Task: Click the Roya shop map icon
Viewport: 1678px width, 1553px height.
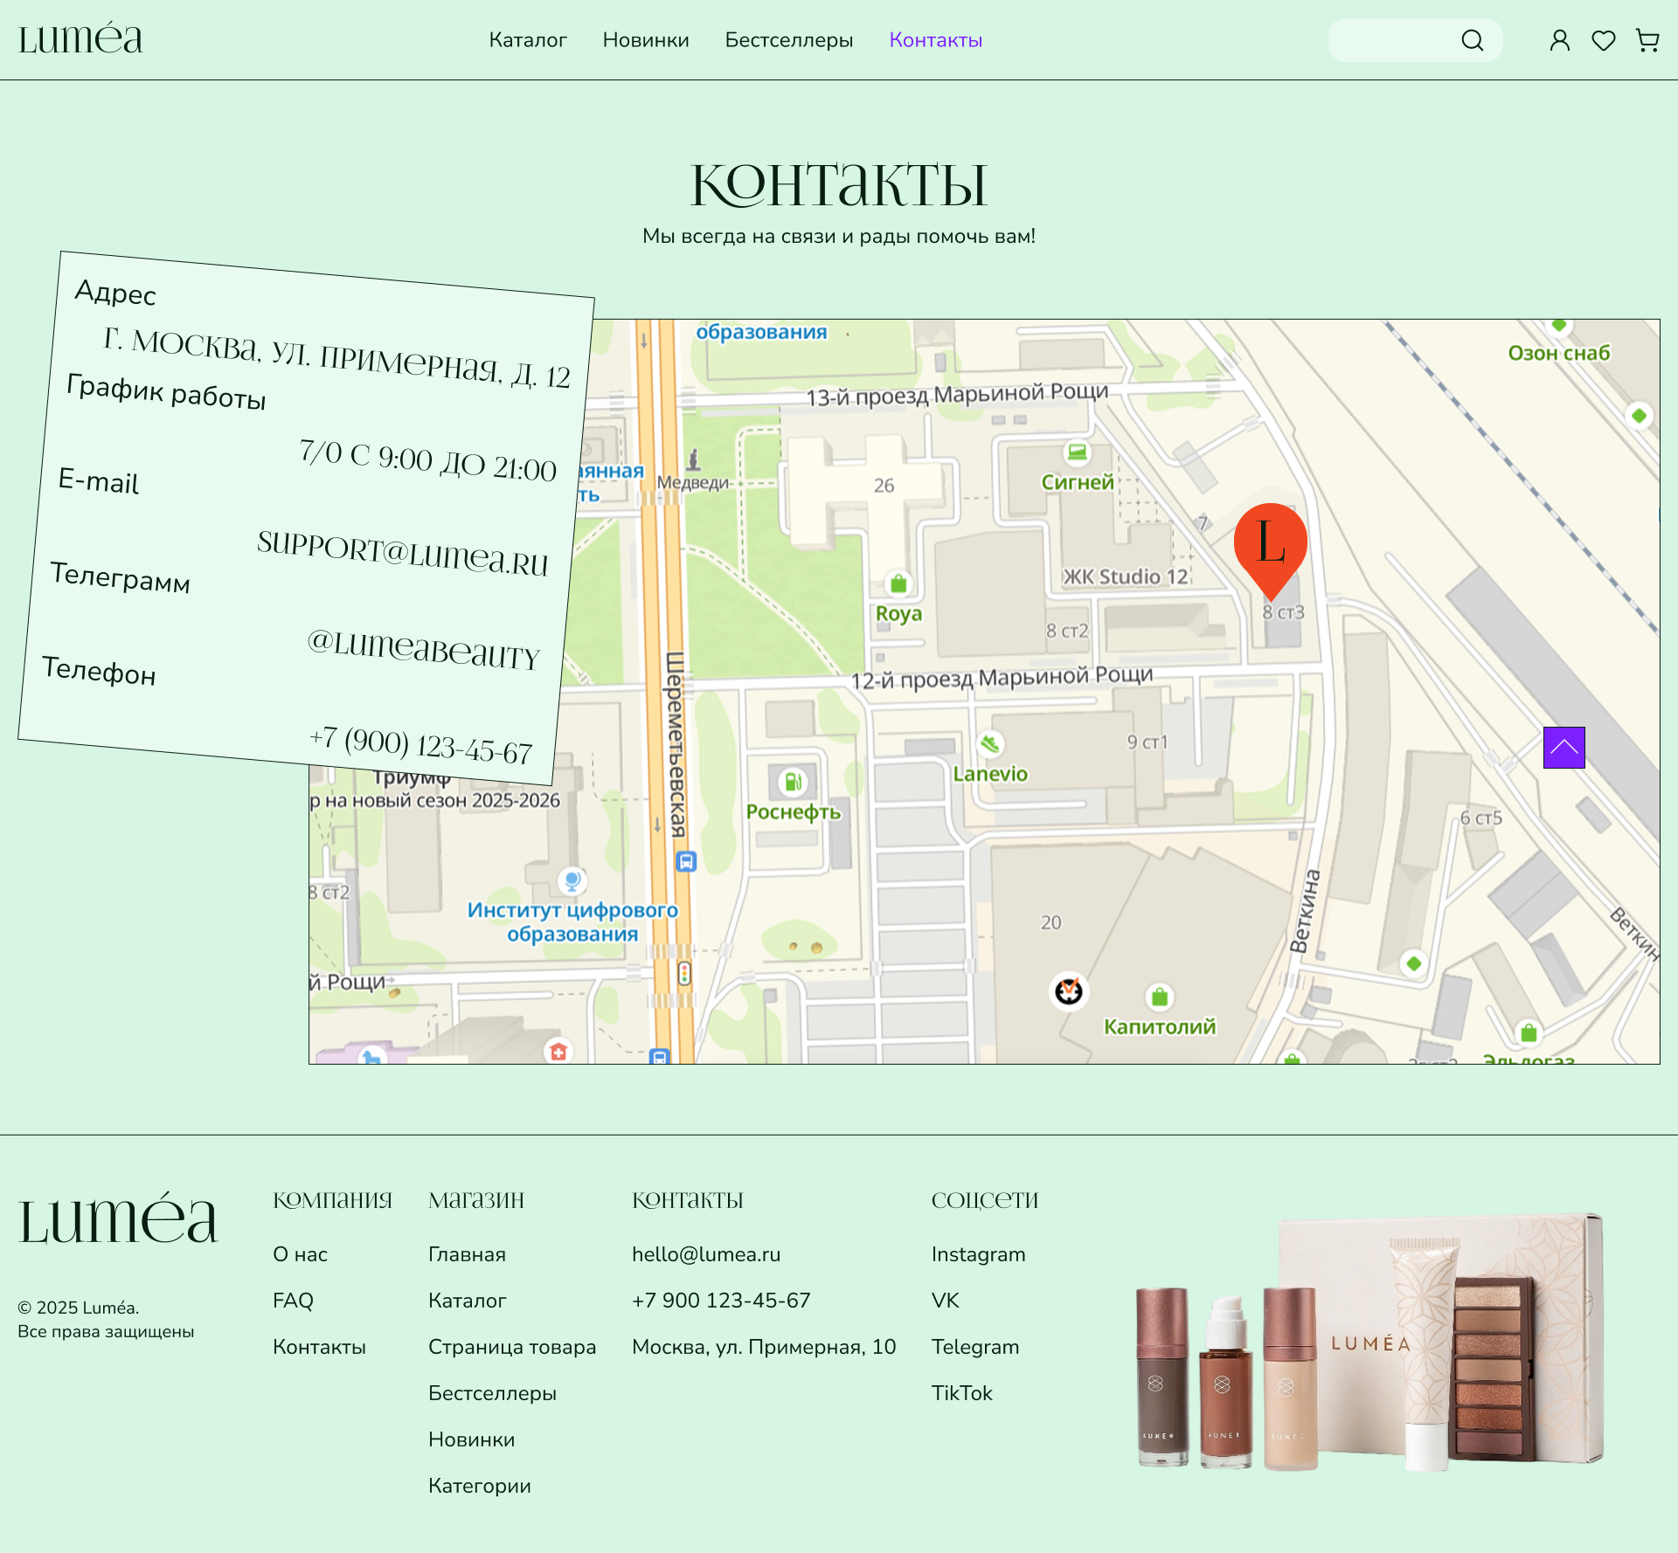Action: pos(898,583)
